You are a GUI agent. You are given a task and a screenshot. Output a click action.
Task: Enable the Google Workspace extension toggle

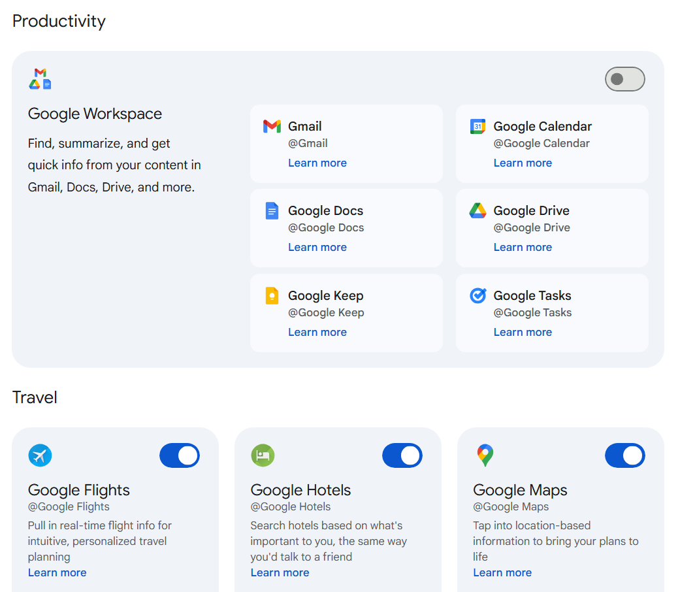click(x=624, y=79)
